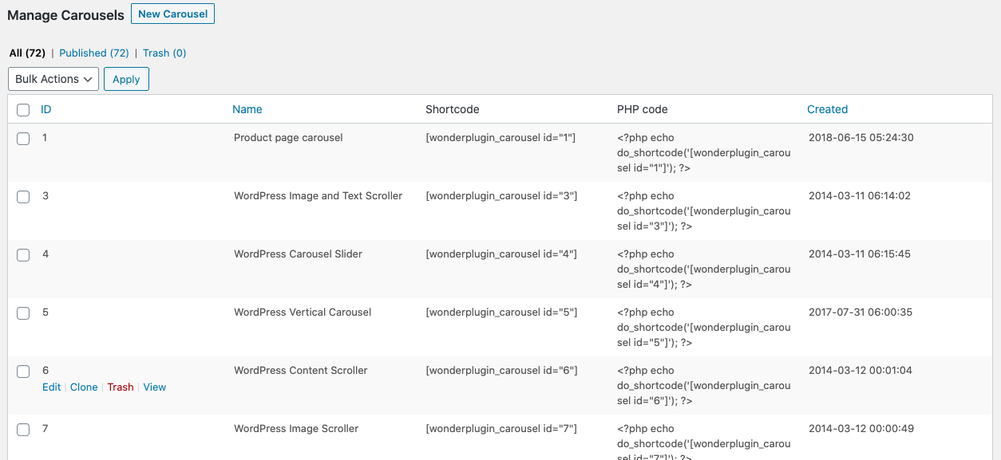Sort by Created date column
The image size is (1001, 460).
click(827, 109)
